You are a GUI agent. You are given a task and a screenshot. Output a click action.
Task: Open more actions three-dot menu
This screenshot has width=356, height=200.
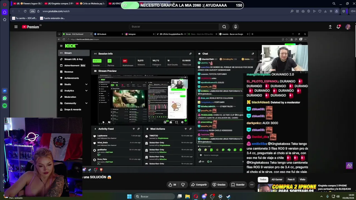(252, 185)
